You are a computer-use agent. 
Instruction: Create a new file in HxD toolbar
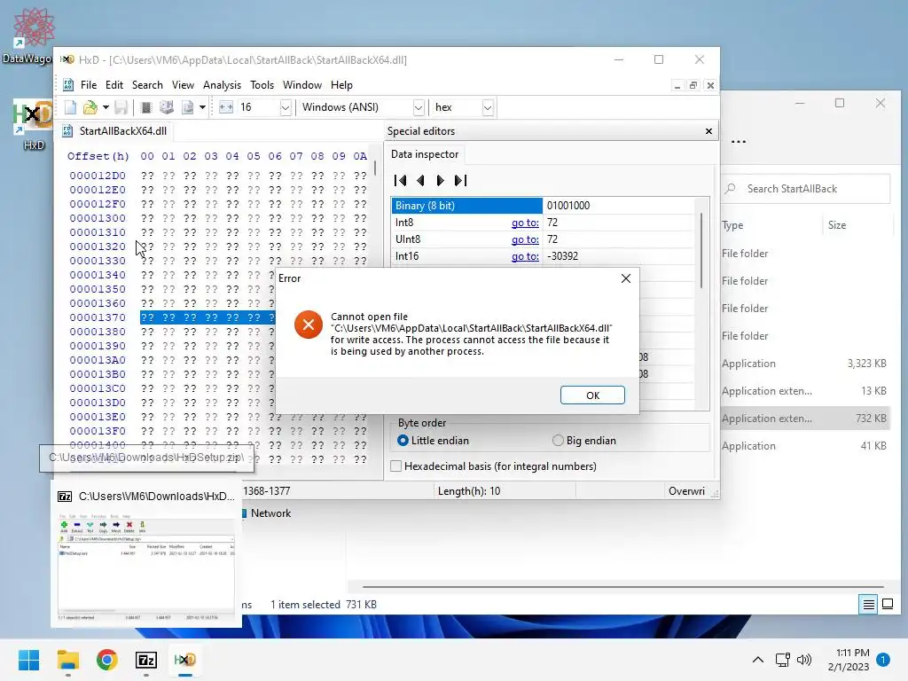[70, 107]
